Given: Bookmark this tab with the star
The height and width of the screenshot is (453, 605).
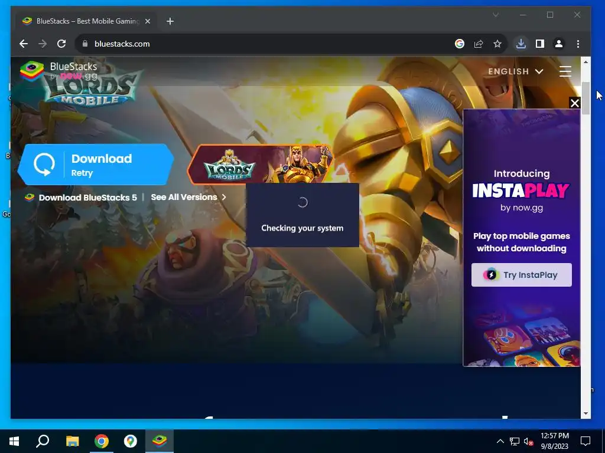Looking at the screenshot, I should tap(497, 44).
